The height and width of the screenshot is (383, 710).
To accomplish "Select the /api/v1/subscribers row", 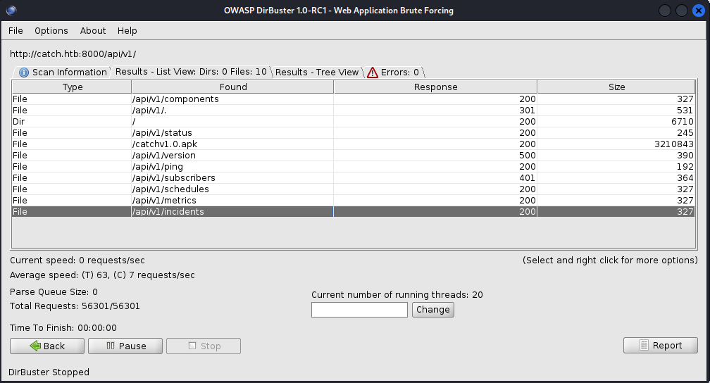I will tap(353, 178).
